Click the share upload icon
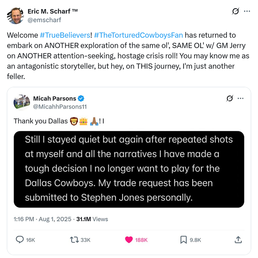The height and width of the screenshot is (258, 258). tap(238, 240)
